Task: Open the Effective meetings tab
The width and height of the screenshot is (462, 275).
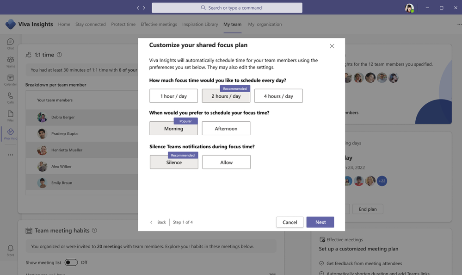Action: point(159,24)
